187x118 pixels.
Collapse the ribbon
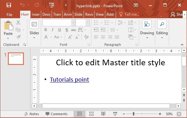point(182,45)
